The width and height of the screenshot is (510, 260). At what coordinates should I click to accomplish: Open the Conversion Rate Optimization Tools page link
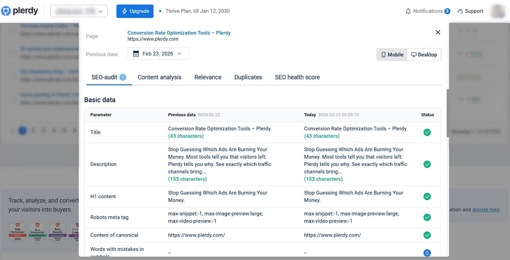179,33
